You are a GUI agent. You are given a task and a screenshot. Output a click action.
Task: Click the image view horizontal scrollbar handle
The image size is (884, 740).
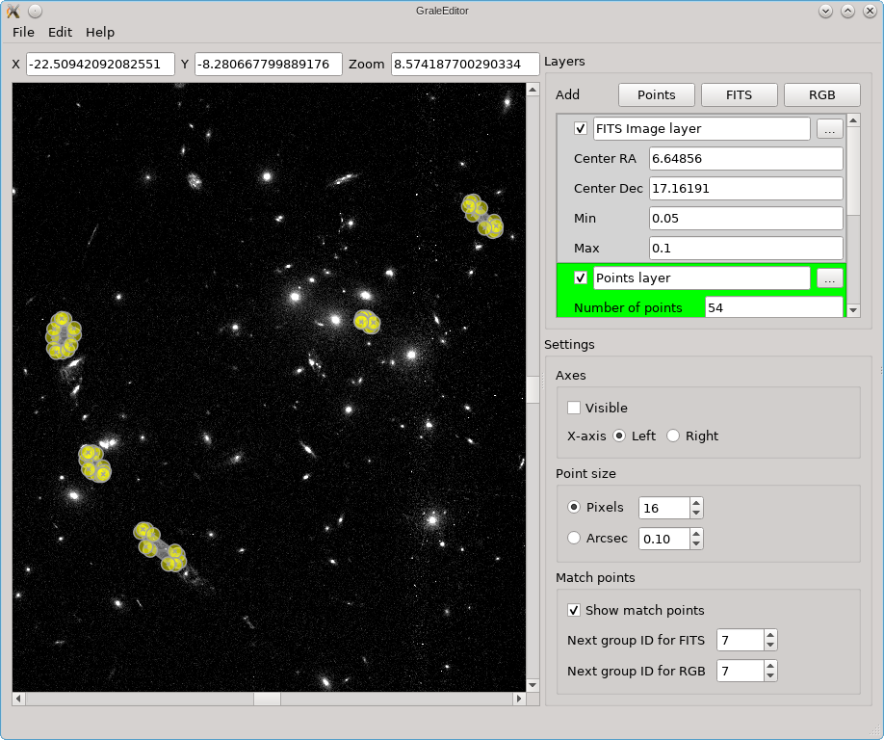pos(268,699)
